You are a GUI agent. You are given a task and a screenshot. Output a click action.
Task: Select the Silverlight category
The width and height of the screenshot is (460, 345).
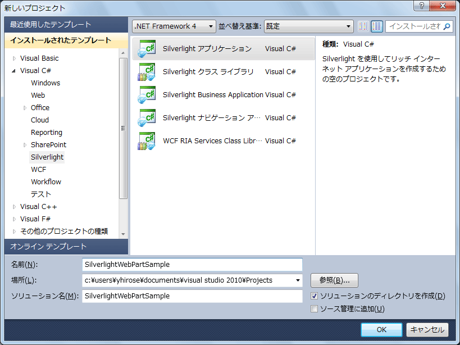tap(47, 157)
